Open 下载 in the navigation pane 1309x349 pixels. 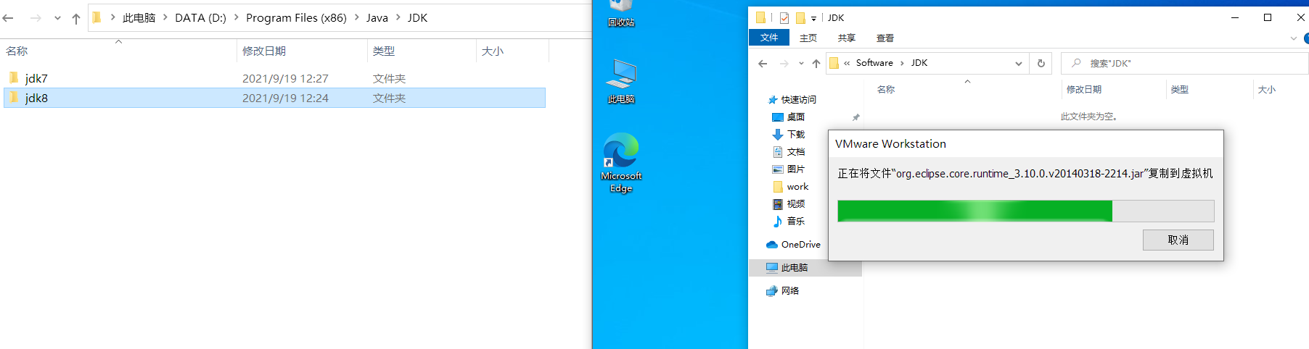click(795, 135)
